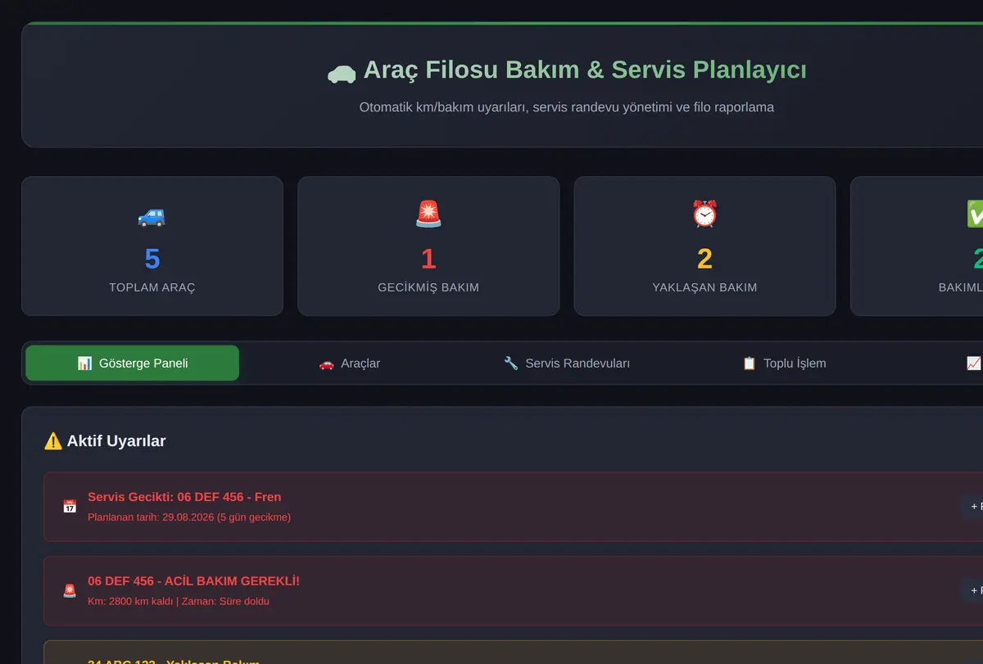
Task: Click the Gecikmiş Bakım count 1
Action: [428, 259]
